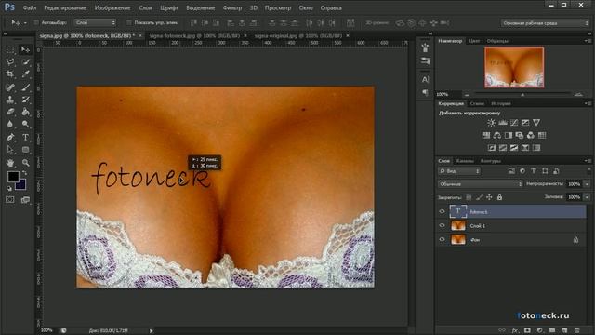The height and width of the screenshot is (335, 595).
Task: Select the Rectangular Marquee tool
Action: click(10, 49)
